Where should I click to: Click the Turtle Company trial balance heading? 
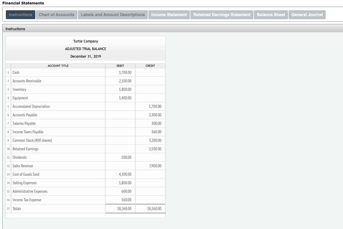(x=85, y=41)
